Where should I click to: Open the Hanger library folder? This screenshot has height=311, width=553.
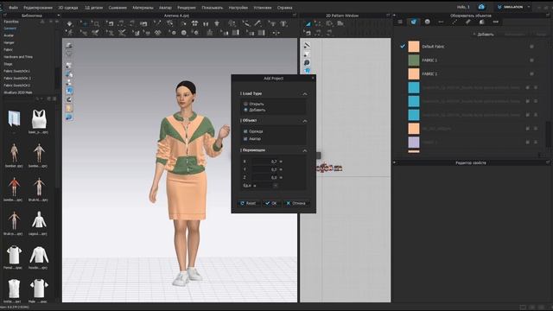point(9,42)
